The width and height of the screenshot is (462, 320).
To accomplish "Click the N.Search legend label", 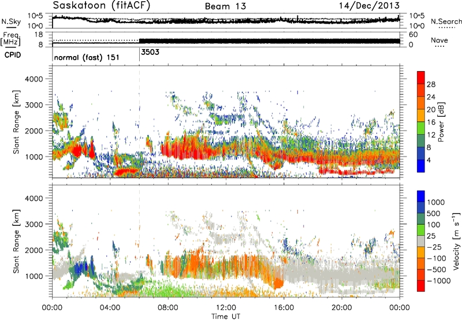I will [446, 21].
